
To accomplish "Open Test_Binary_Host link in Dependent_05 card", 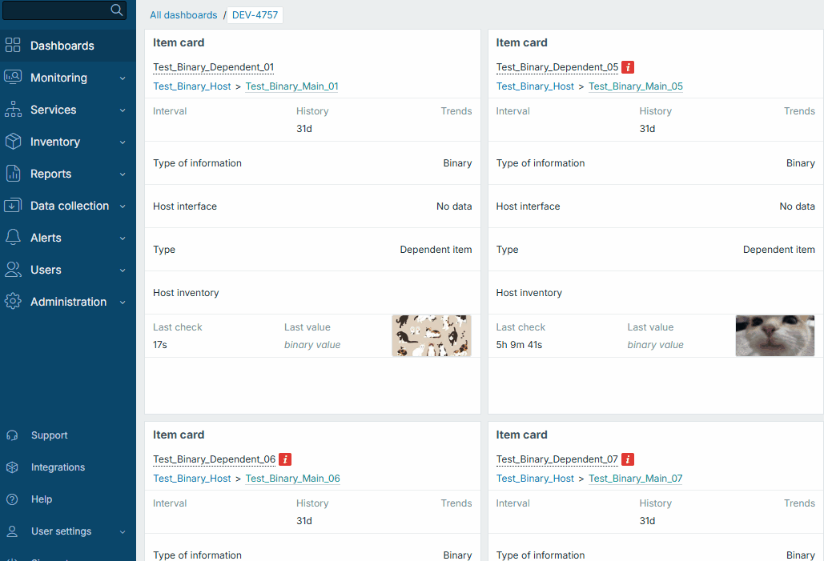I will 535,86.
